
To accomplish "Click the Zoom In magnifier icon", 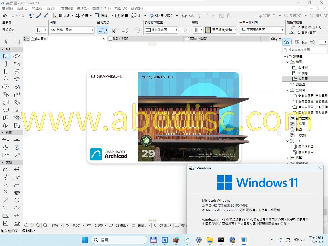I will [38, 225].
